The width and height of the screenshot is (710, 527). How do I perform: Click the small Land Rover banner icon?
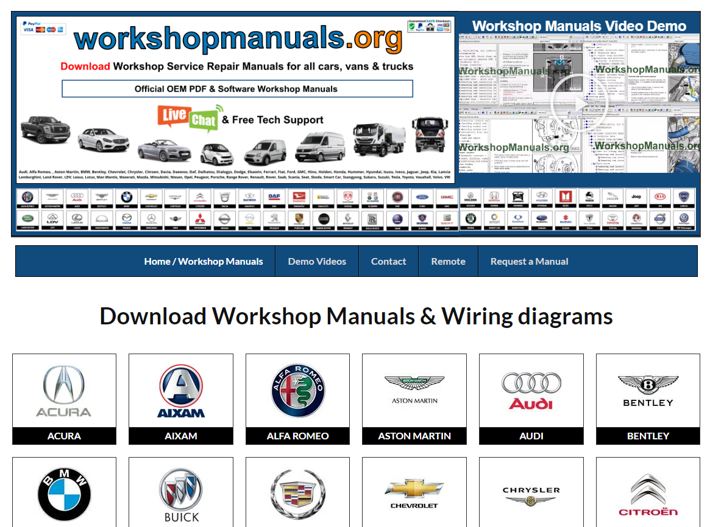tap(27, 220)
